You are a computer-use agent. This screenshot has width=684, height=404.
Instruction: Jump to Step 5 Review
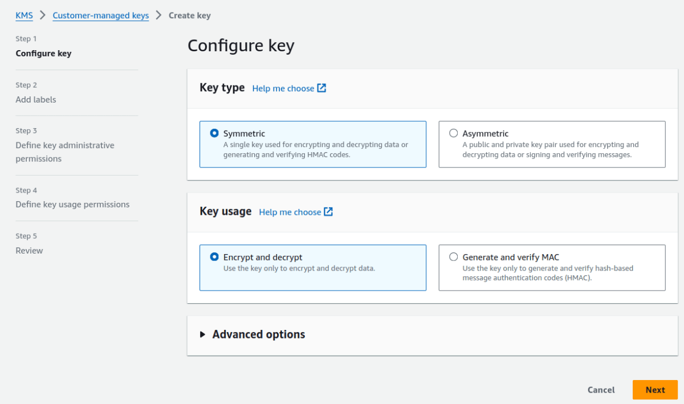click(x=29, y=250)
